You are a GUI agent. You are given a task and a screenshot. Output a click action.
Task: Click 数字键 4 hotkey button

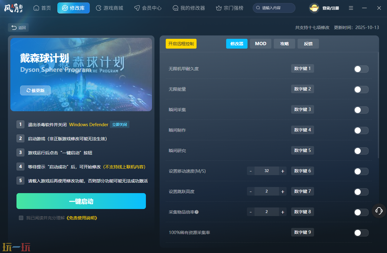pos(302,130)
